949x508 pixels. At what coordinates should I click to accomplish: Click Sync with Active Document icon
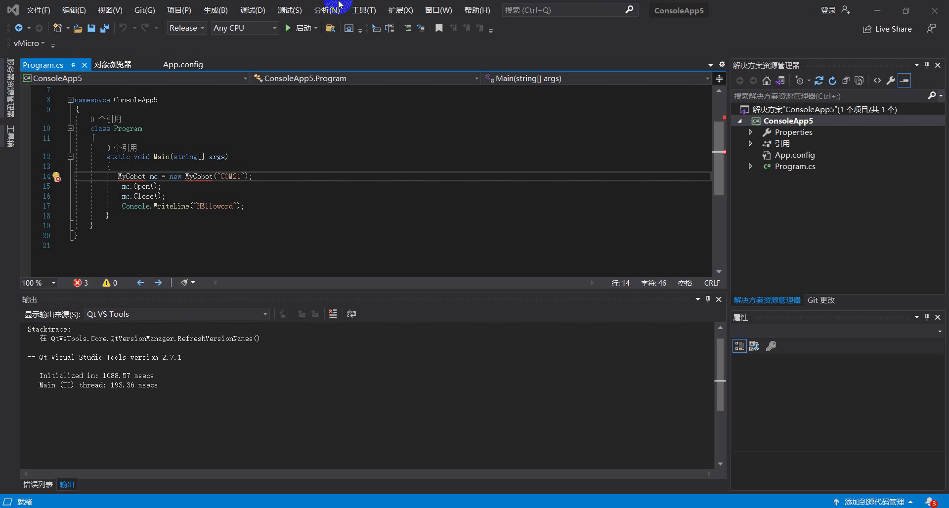point(819,81)
